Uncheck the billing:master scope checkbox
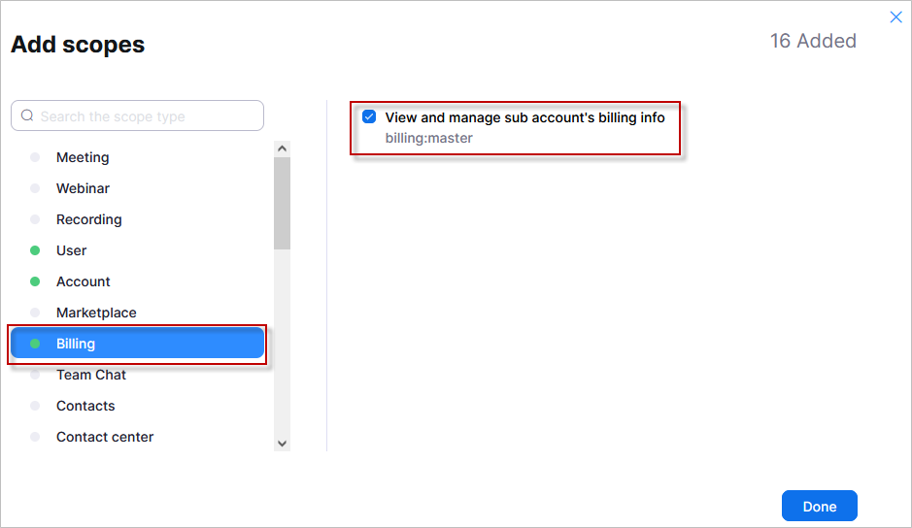Image resolution: width=912 pixels, height=528 pixels. tap(369, 116)
